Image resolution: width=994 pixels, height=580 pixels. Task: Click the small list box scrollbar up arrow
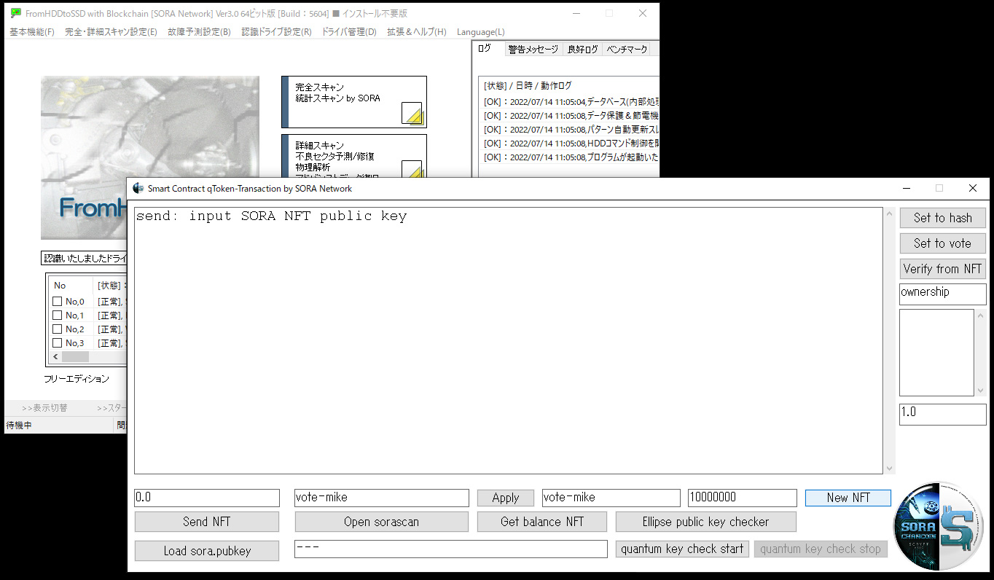click(980, 316)
